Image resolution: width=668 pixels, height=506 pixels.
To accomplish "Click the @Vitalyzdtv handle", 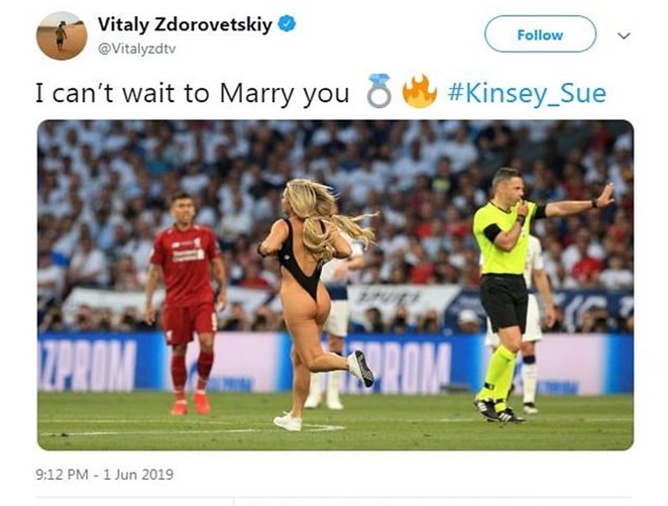I will click(137, 49).
